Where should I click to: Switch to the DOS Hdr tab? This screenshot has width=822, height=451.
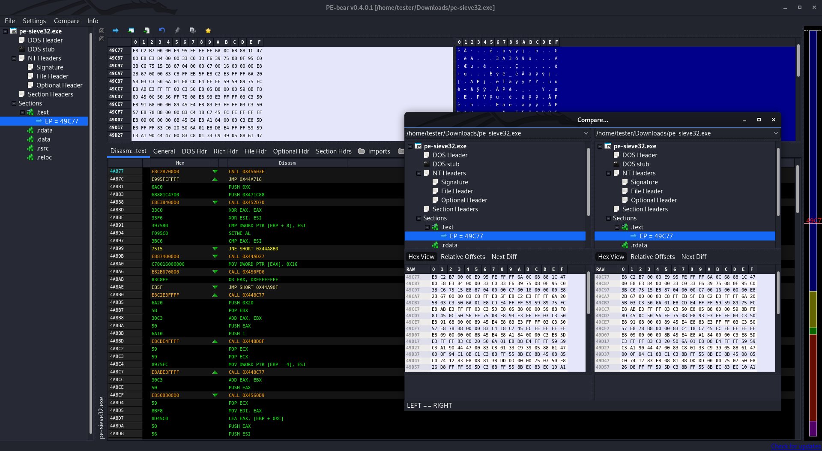[194, 151]
